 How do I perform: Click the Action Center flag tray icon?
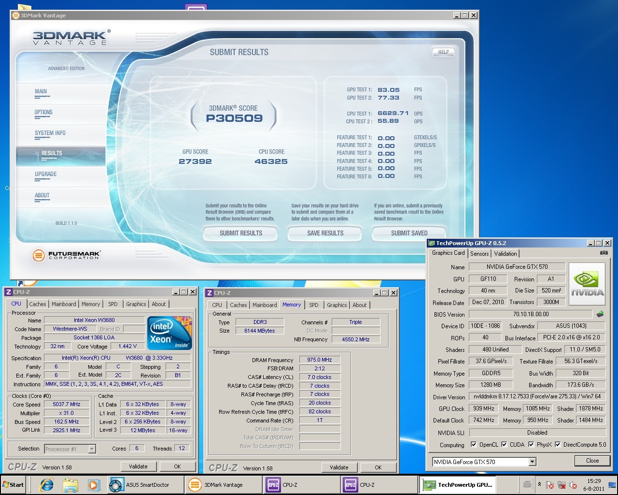pyautogui.click(x=550, y=485)
